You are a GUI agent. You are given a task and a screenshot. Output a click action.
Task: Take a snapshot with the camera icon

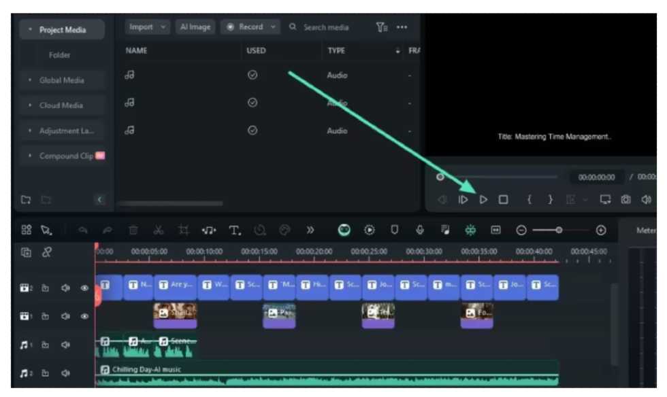coord(625,200)
